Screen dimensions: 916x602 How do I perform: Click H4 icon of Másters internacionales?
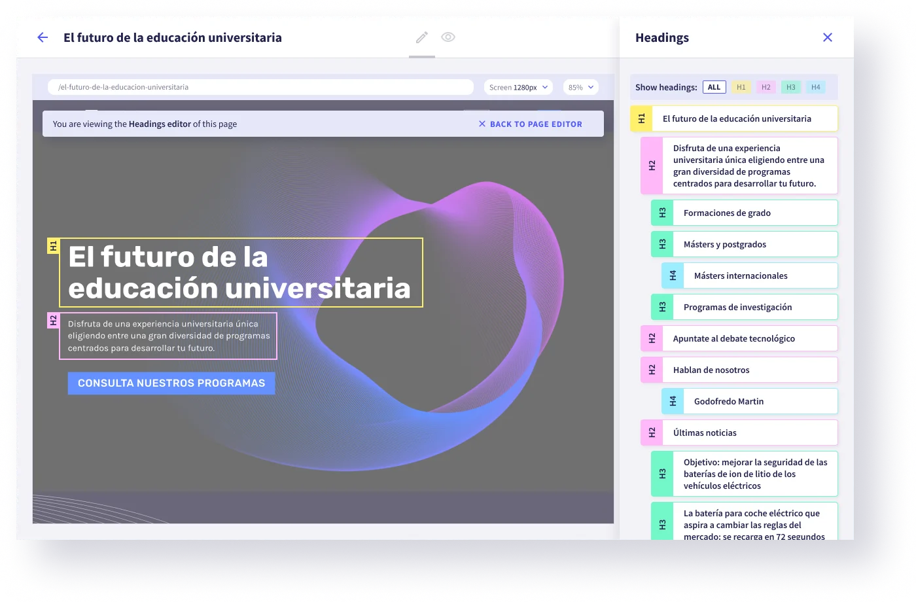click(x=673, y=275)
